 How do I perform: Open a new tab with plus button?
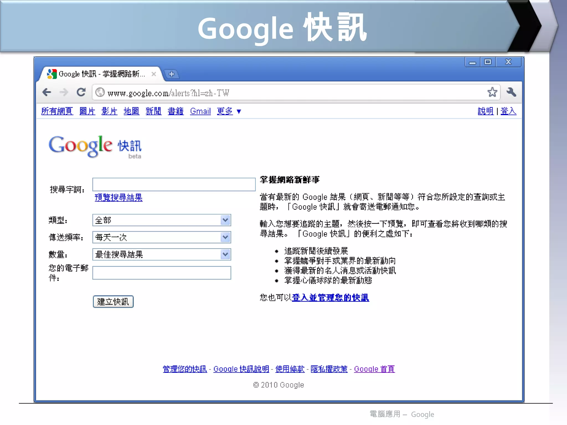click(172, 74)
